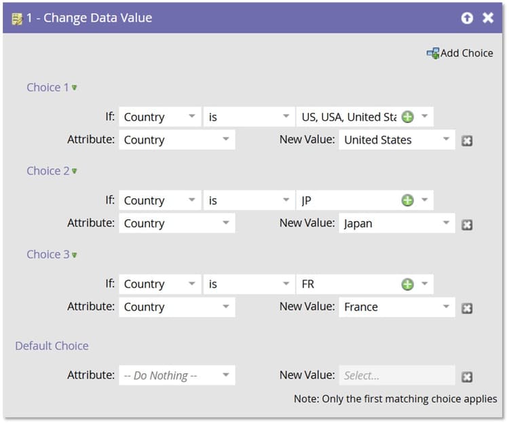The height and width of the screenshot is (424, 509).
Task: Open the United States New Value dropdown
Action: (x=446, y=140)
